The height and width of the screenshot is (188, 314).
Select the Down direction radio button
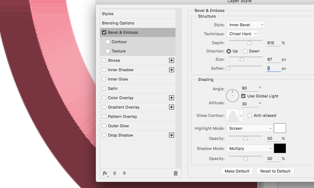pos(245,51)
